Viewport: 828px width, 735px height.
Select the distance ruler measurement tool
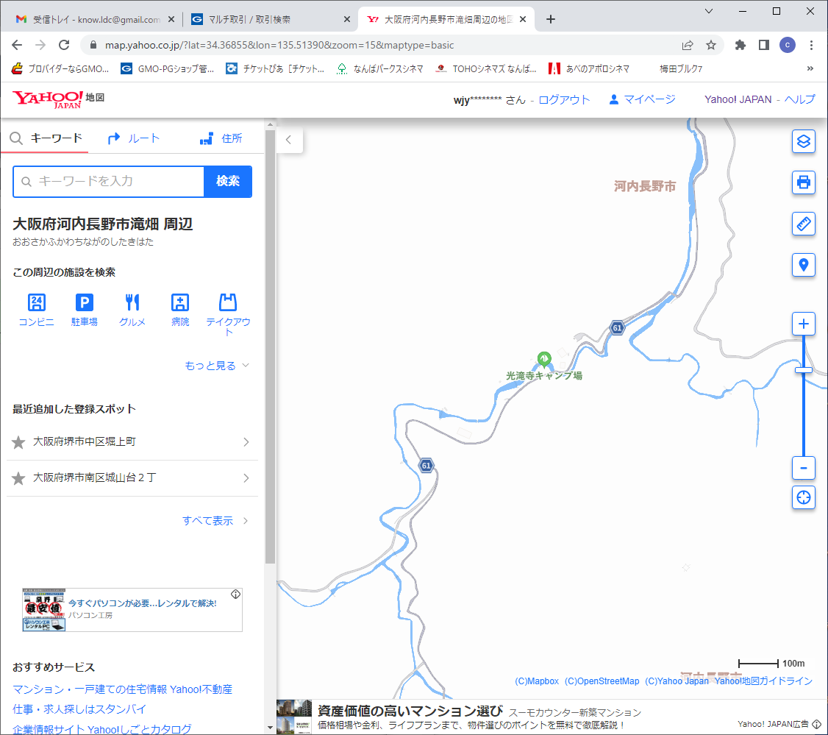pyautogui.click(x=804, y=224)
